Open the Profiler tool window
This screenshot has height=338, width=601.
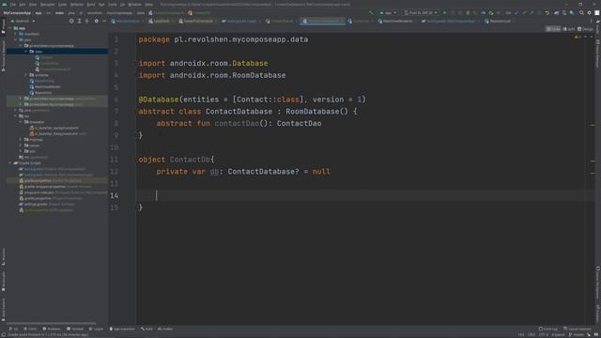pyautogui.click(x=165, y=329)
